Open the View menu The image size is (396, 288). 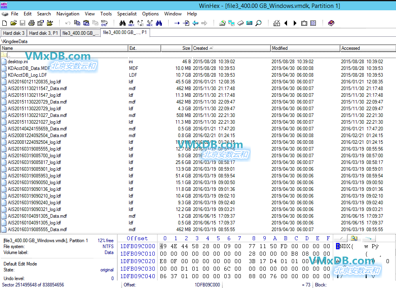coord(90,14)
